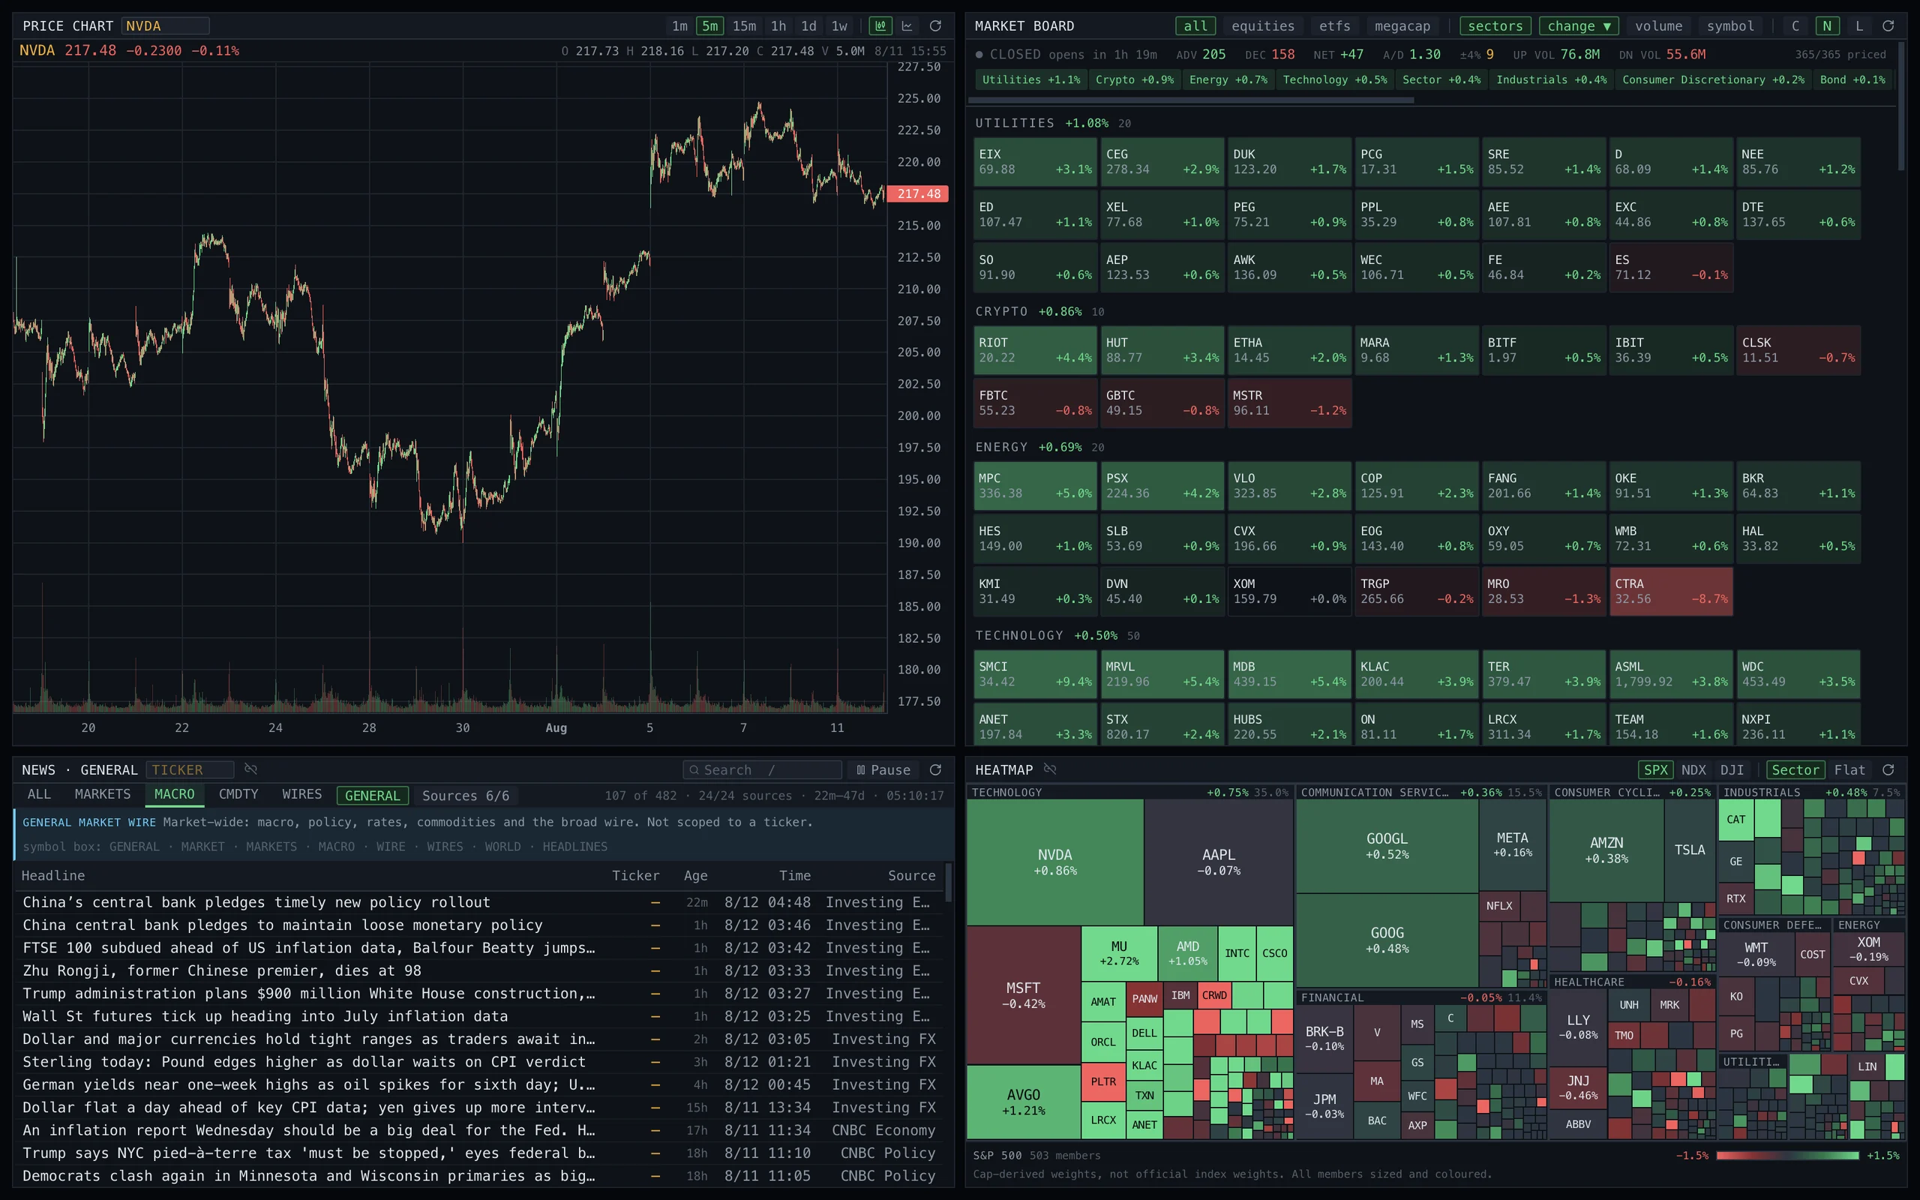Select the 15m chart interval

743,26
